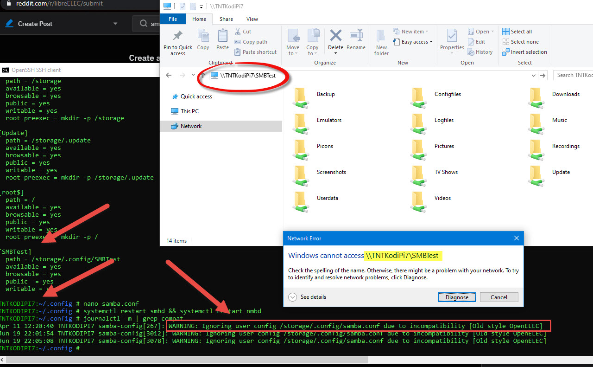The image size is (593, 367).
Task: Open the View ribbon tab
Action: point(252,19)
